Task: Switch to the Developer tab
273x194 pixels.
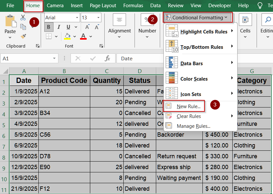Action: click(220, 6)
